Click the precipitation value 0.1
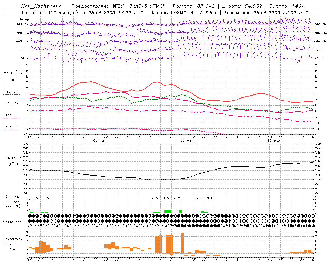The image size is (328, 262). pos(210,198)
